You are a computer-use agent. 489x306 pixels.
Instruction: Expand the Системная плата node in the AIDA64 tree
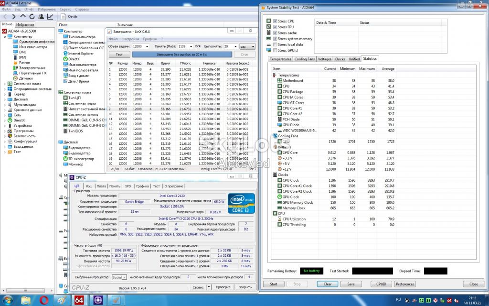pos(5,84)
